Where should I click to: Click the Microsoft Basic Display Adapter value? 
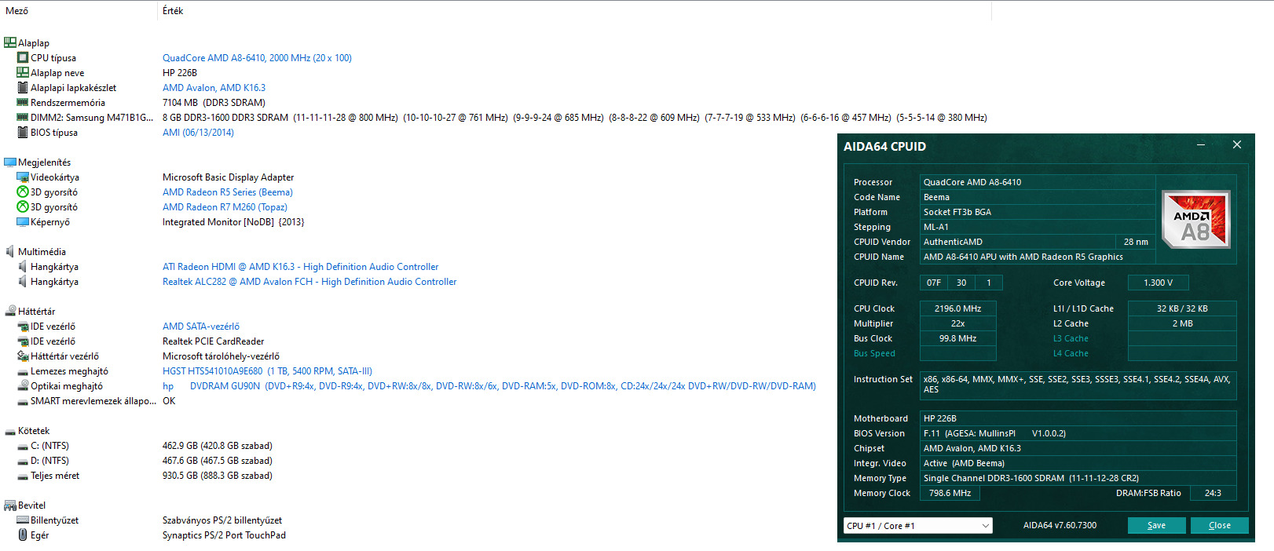228,177
